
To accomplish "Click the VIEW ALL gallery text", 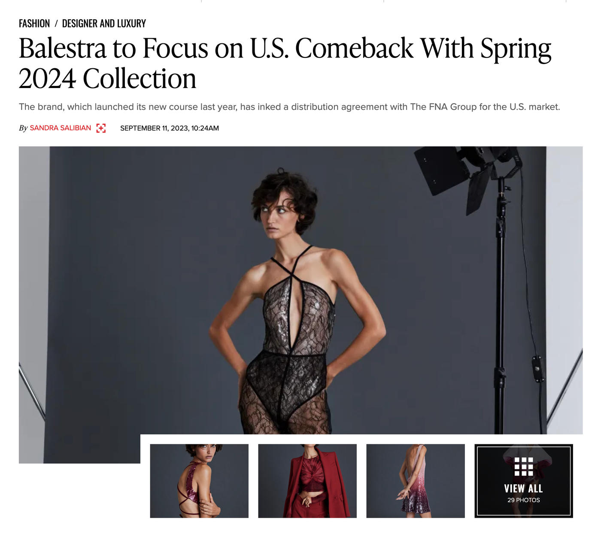I will point(524,488).
